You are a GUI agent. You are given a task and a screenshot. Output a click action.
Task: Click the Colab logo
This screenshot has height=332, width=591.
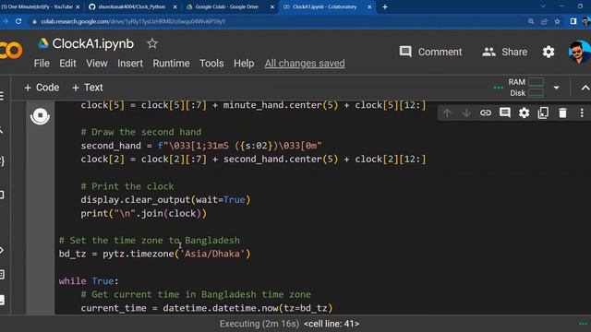click(x=11, y=51)
